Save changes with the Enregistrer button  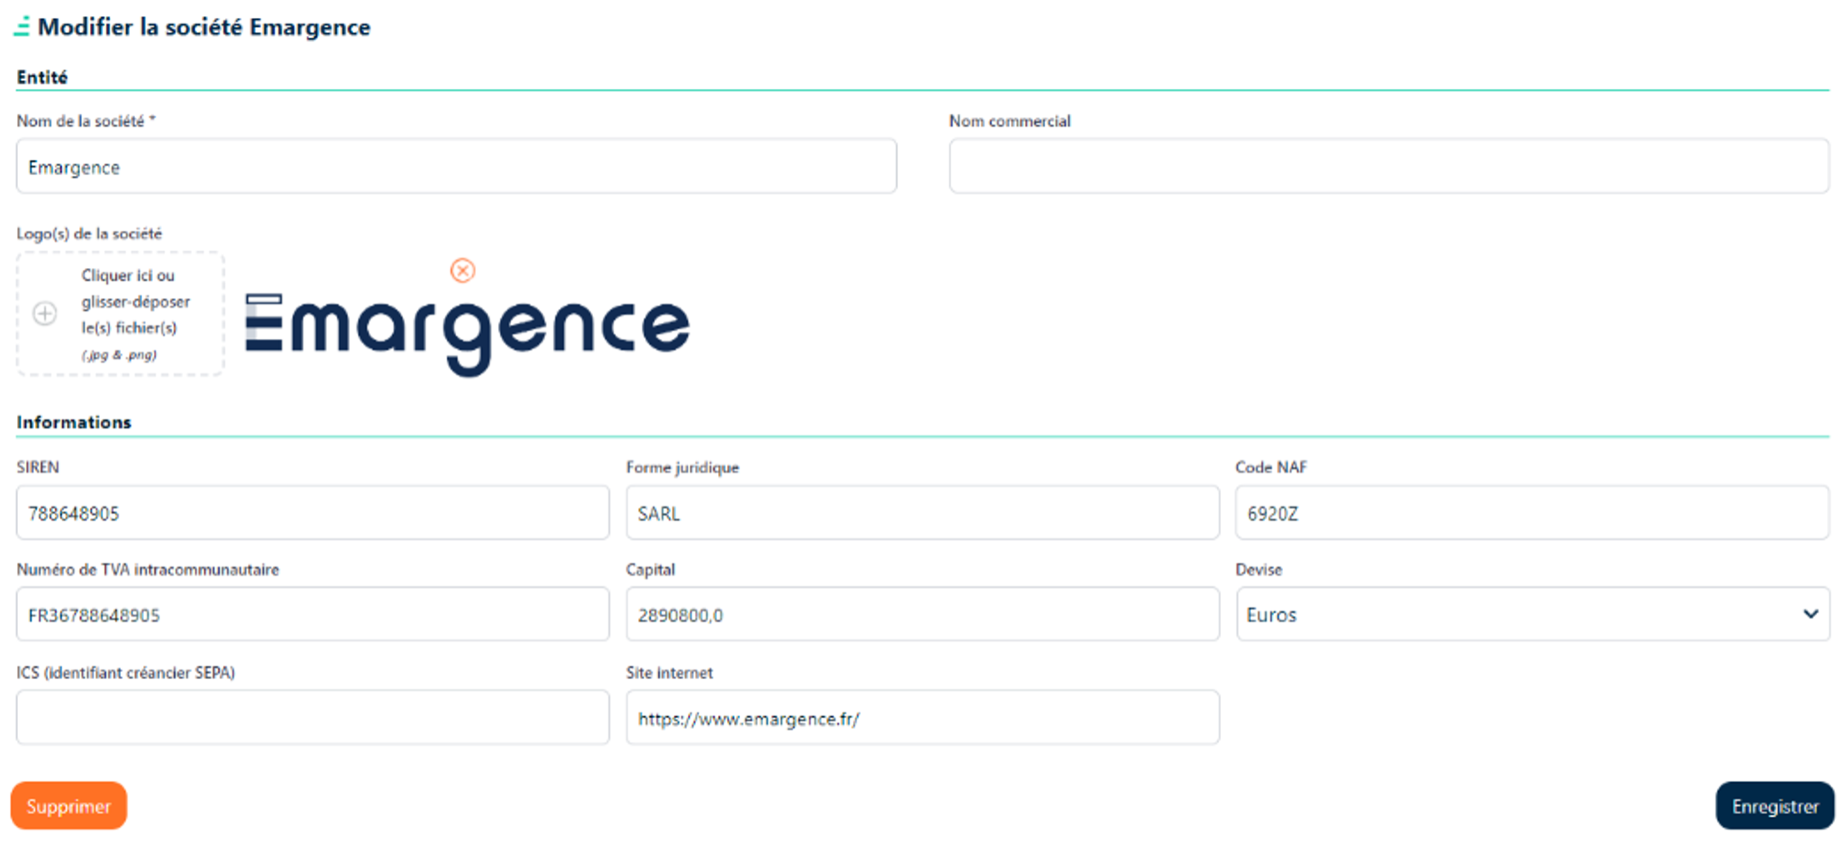tap(1774, 806)
